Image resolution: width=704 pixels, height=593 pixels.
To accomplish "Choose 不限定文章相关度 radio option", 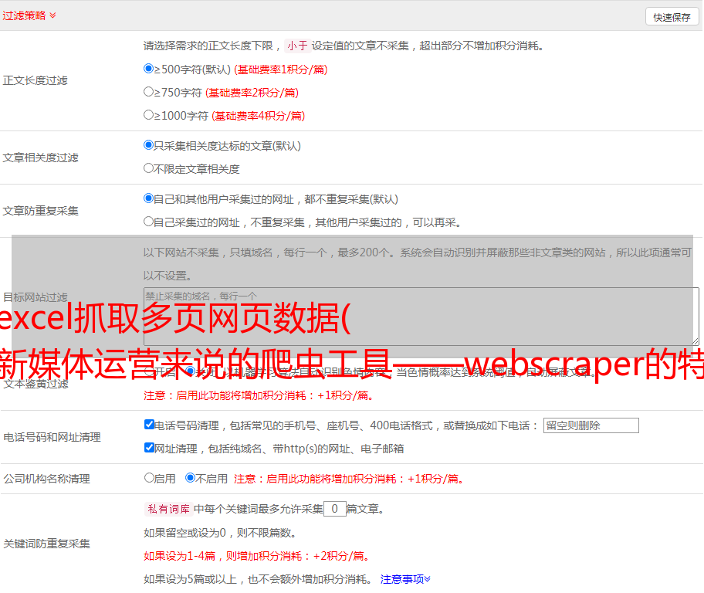I will click(x=148, y=168).
